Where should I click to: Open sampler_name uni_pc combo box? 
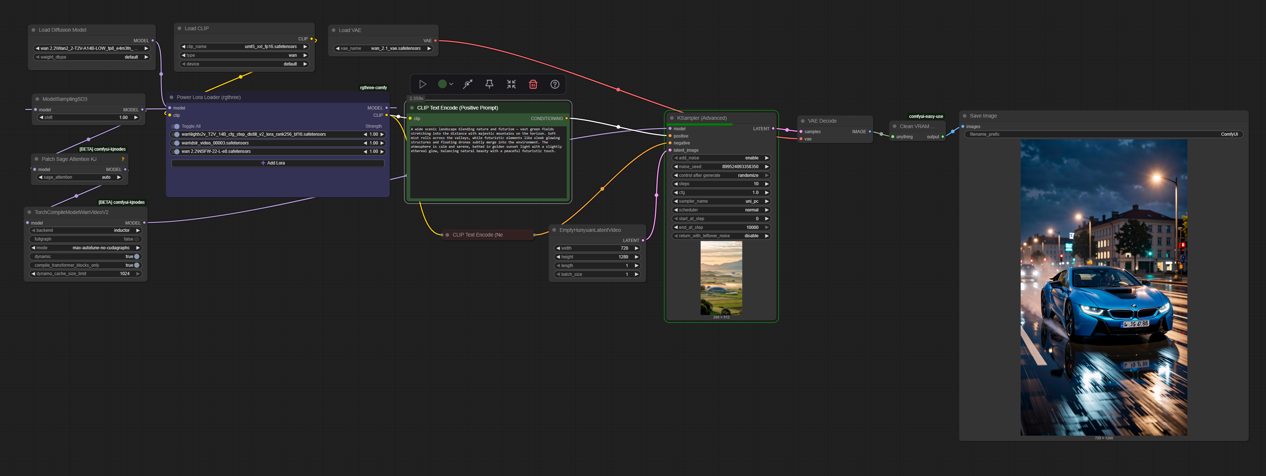[x=720, y=201]
